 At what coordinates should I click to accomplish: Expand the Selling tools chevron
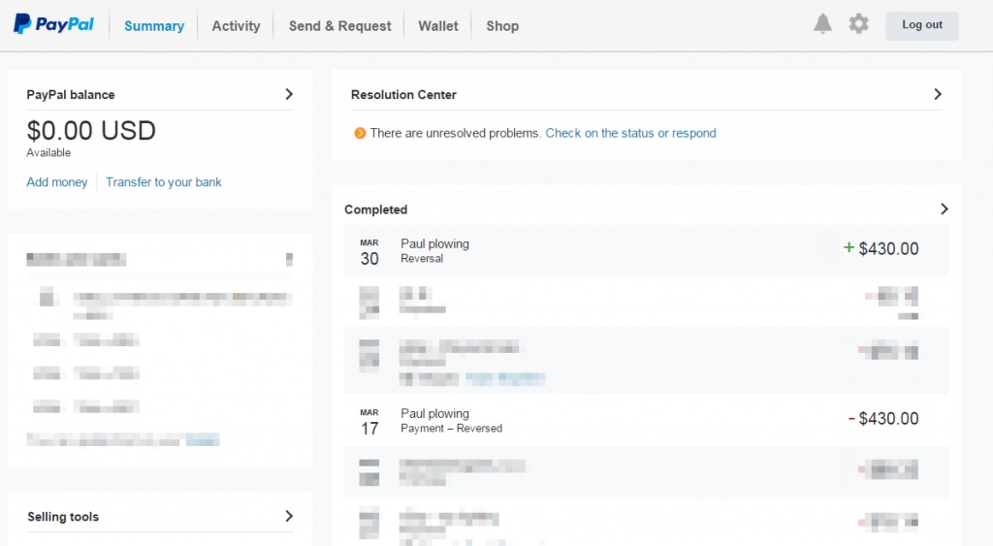click(x=289, y=516)
